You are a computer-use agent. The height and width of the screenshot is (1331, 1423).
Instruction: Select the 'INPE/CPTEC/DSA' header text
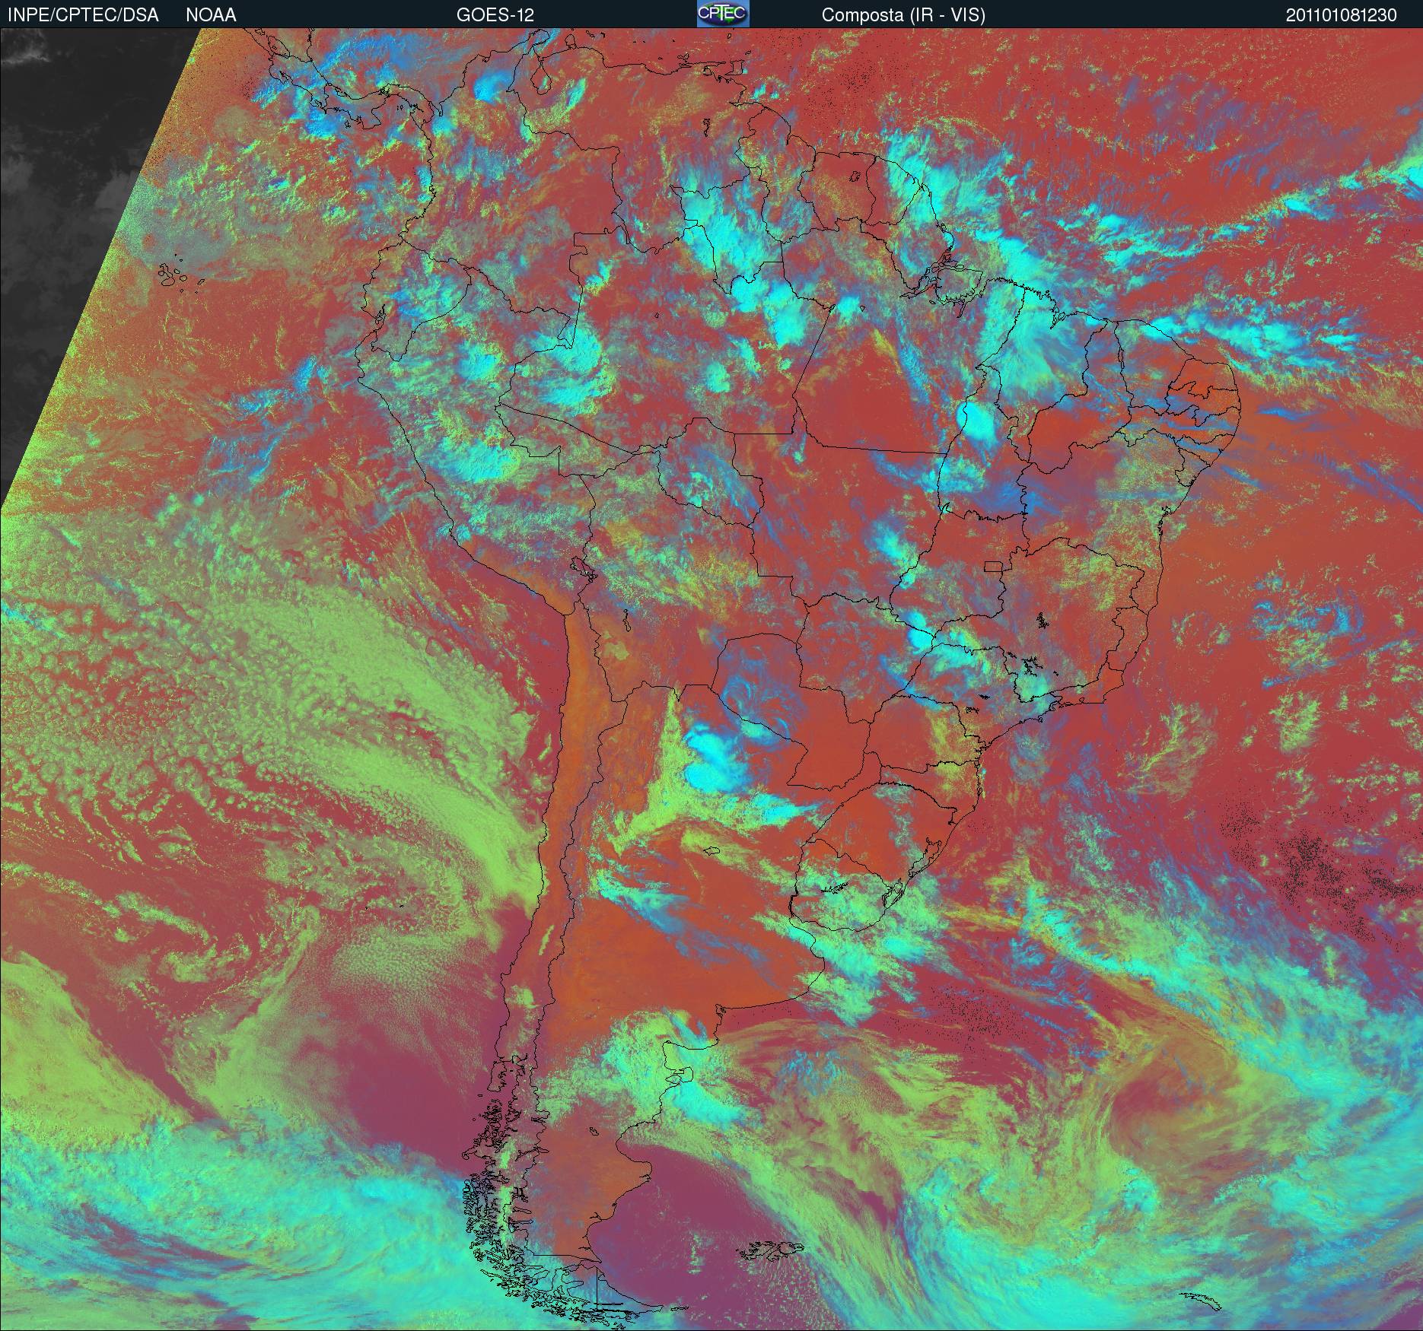pyautogui.click(x=83, y=15)
